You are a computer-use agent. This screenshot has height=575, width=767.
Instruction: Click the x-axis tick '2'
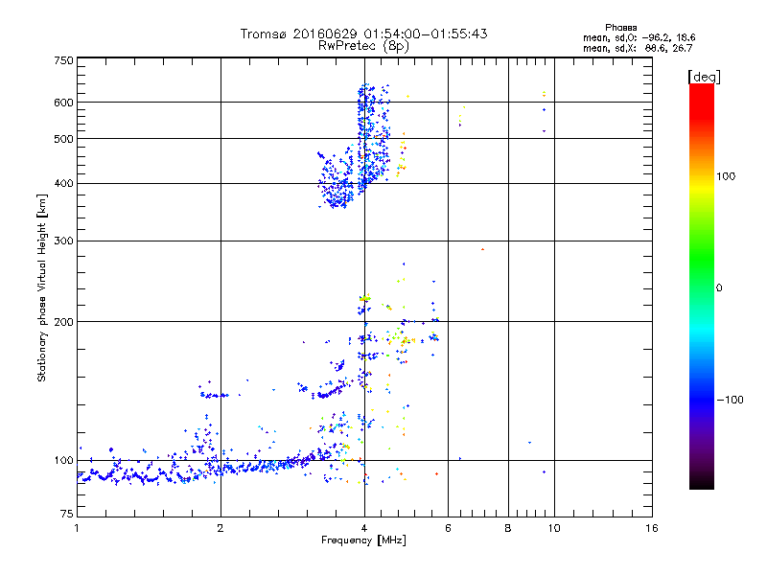tap(221, 528)
